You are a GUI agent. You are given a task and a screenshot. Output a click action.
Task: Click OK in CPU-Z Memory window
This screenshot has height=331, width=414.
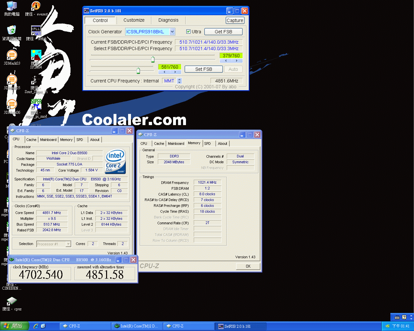coord(248,266)
